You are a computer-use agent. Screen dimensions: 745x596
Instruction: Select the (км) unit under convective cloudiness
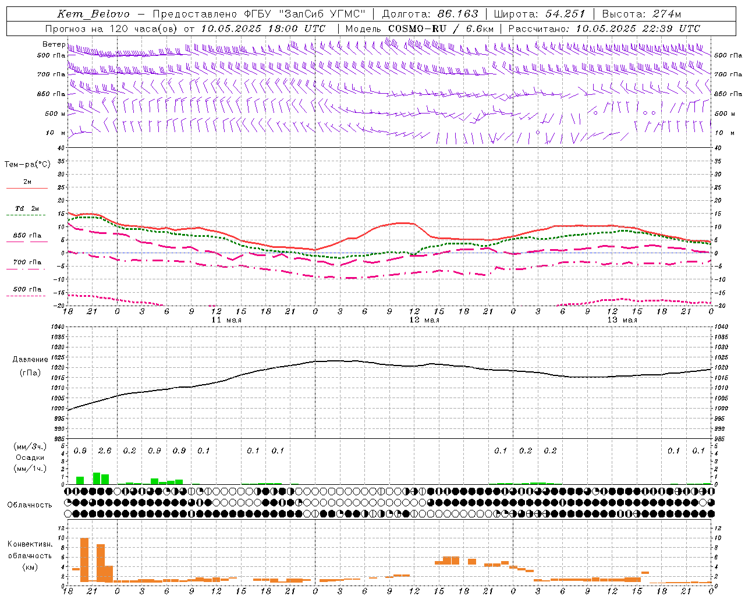click(30, 567)
